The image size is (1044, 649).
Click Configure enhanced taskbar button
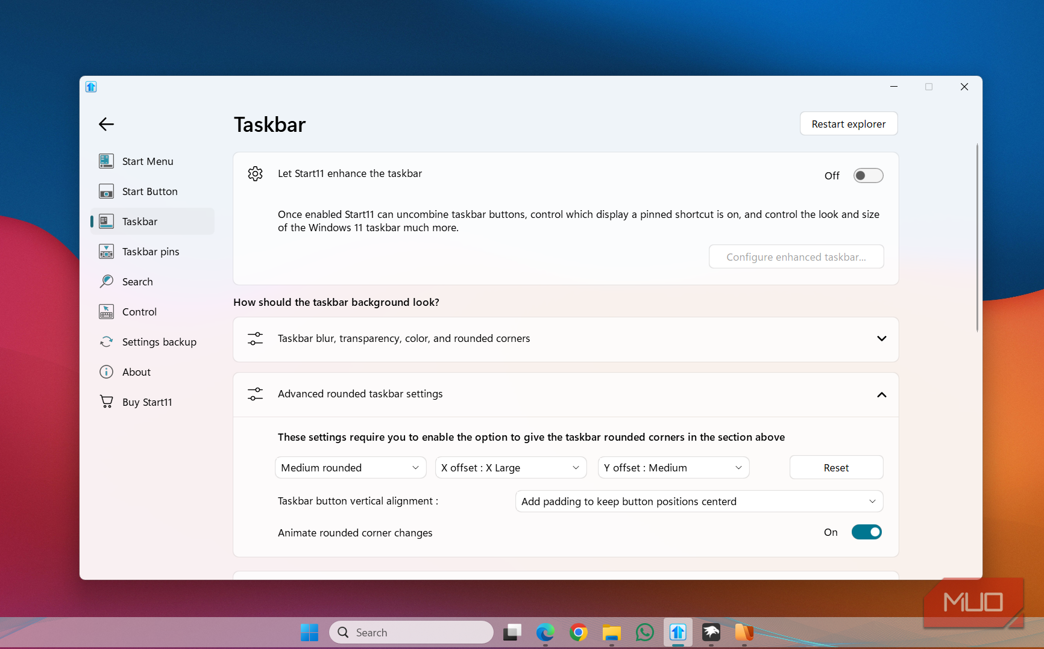(796, 257)
